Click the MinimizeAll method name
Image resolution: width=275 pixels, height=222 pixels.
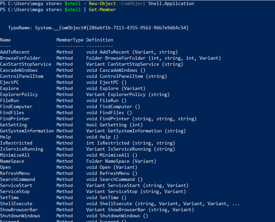tap(15, 155)
